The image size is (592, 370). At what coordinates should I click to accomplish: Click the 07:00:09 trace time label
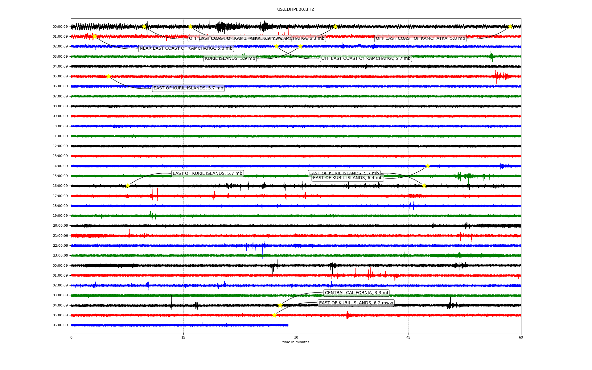tap(60, 97)
